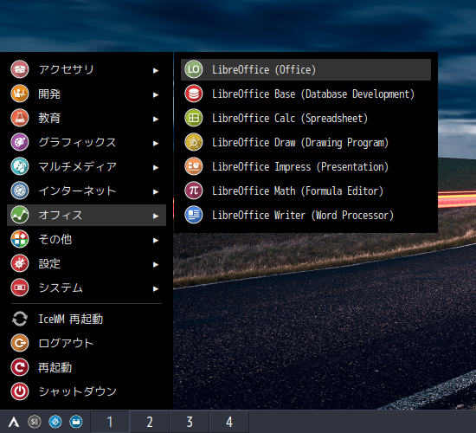Image resolution: width=476 pixels, height=433 pixels.
Task: Click the 設定 red gear icon
Action: (x=20, y=263)
